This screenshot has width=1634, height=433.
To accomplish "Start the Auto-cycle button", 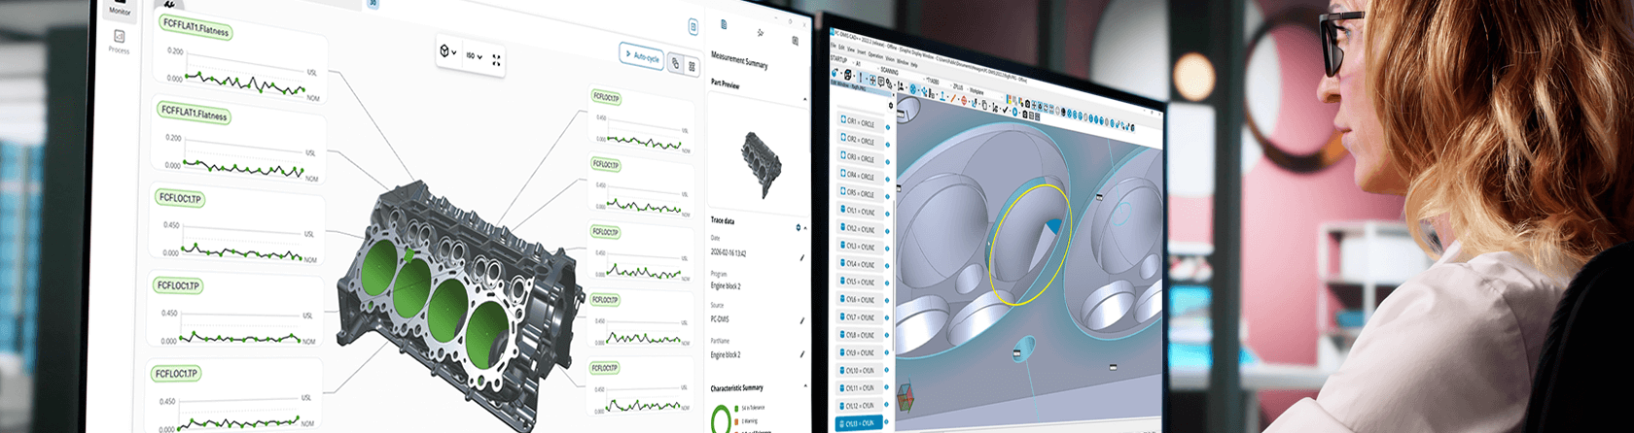I will (x=641, y=56).
